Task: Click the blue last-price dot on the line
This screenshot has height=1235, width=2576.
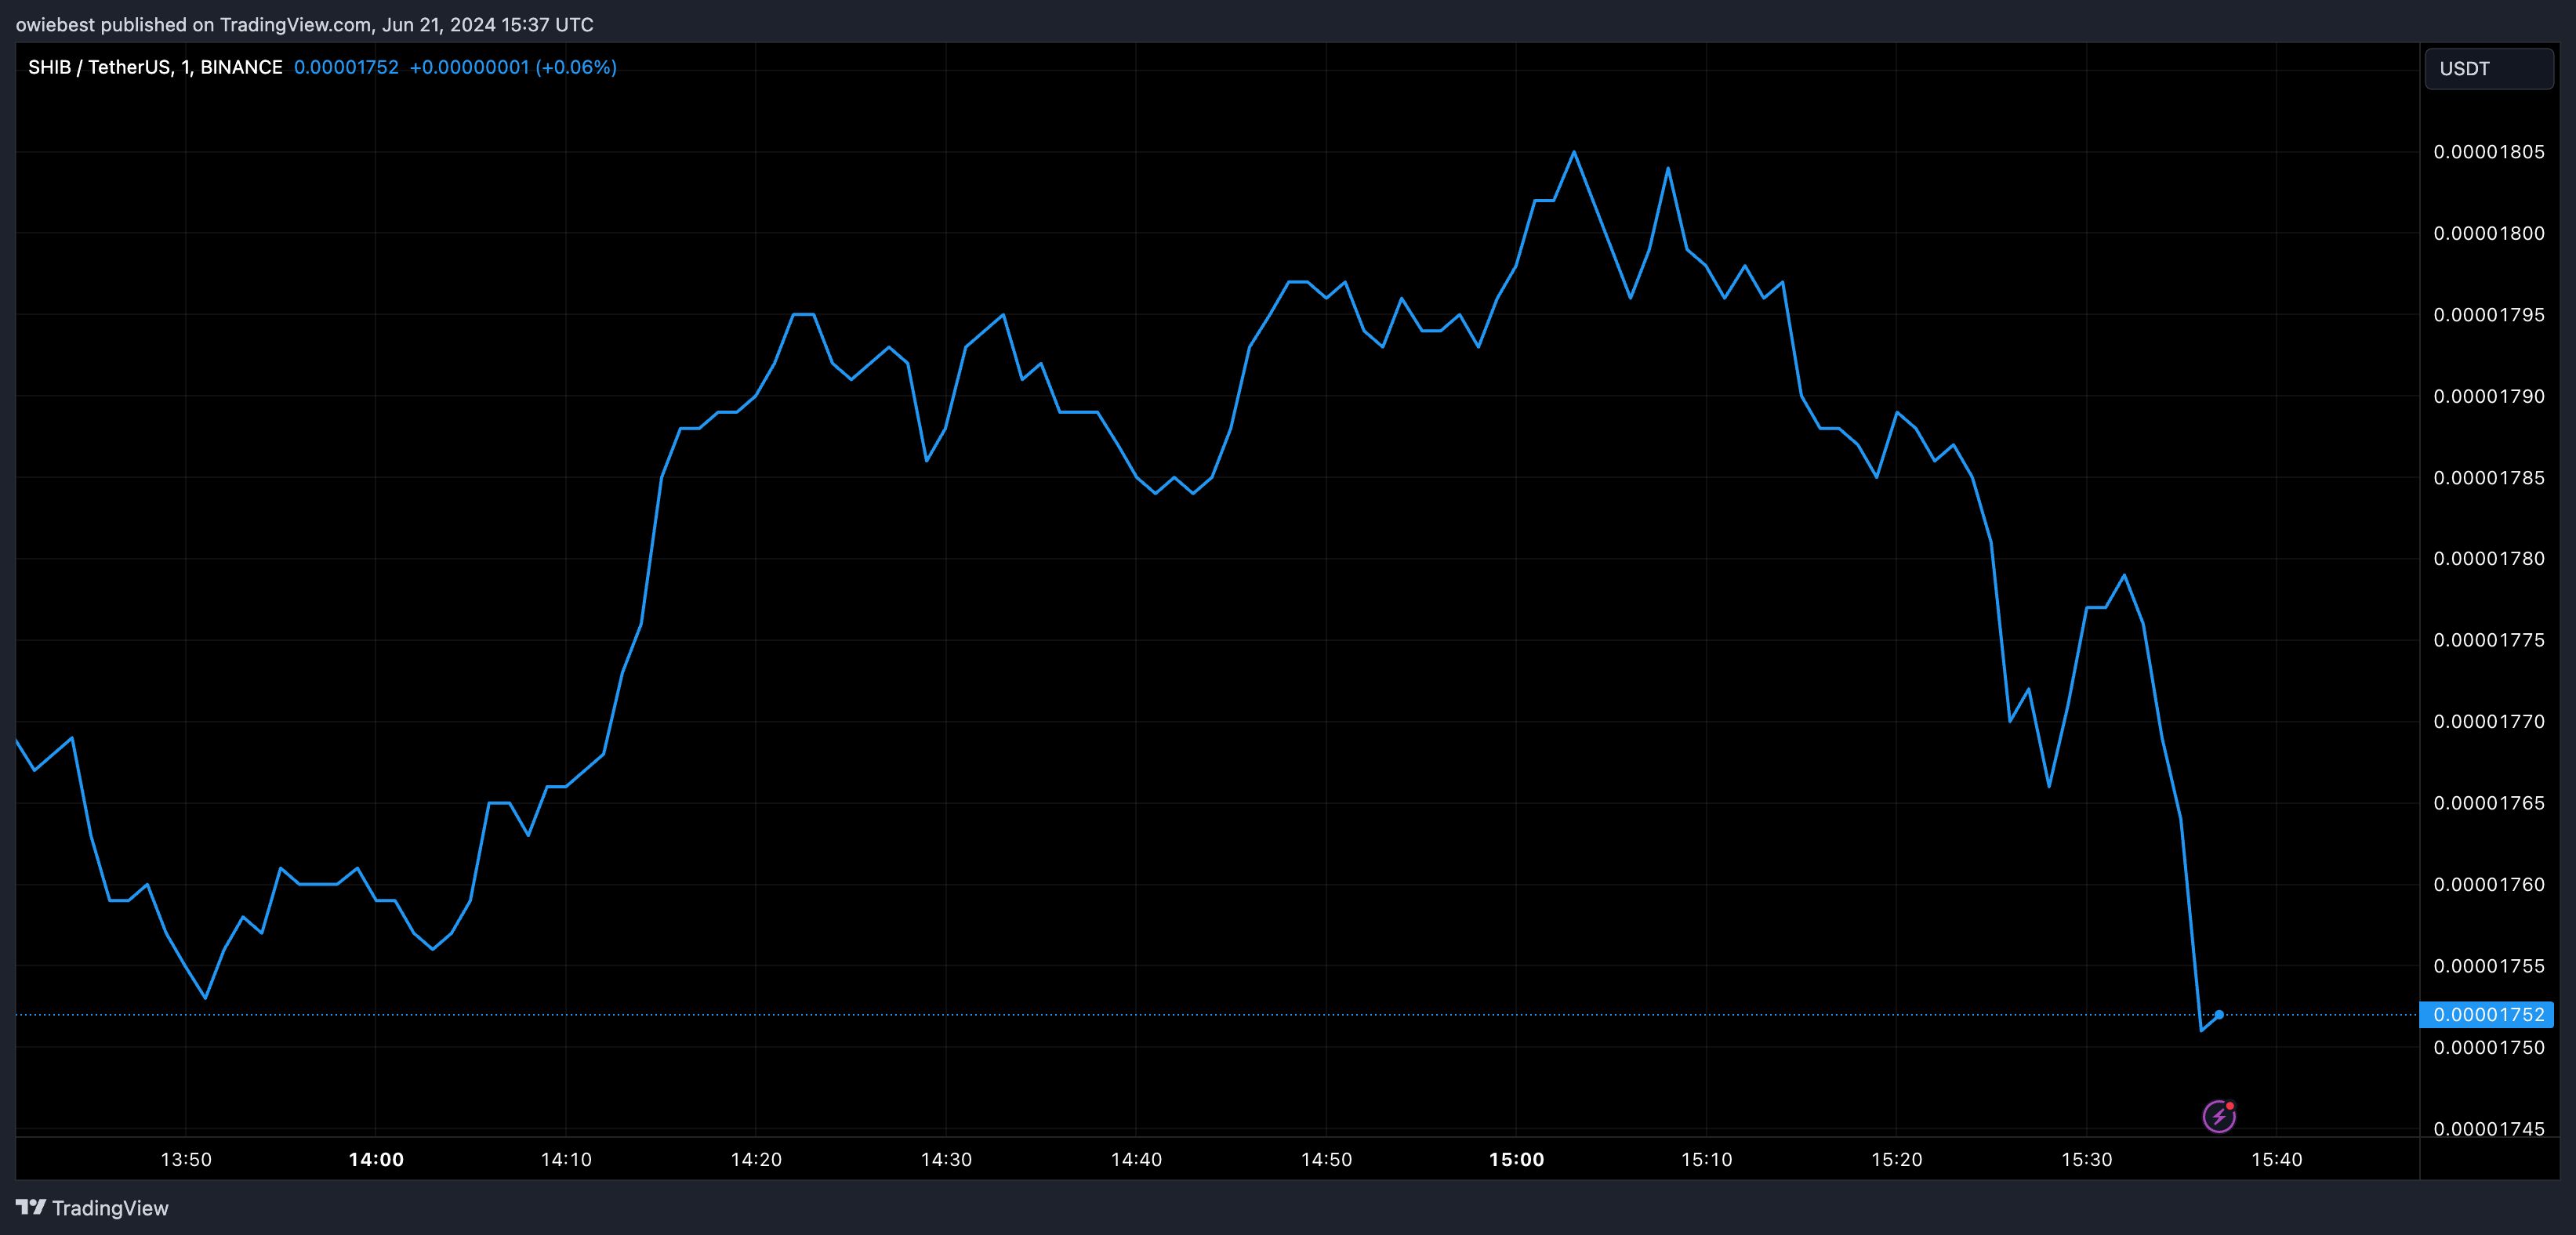Action: click(x=2219, y=1014)
